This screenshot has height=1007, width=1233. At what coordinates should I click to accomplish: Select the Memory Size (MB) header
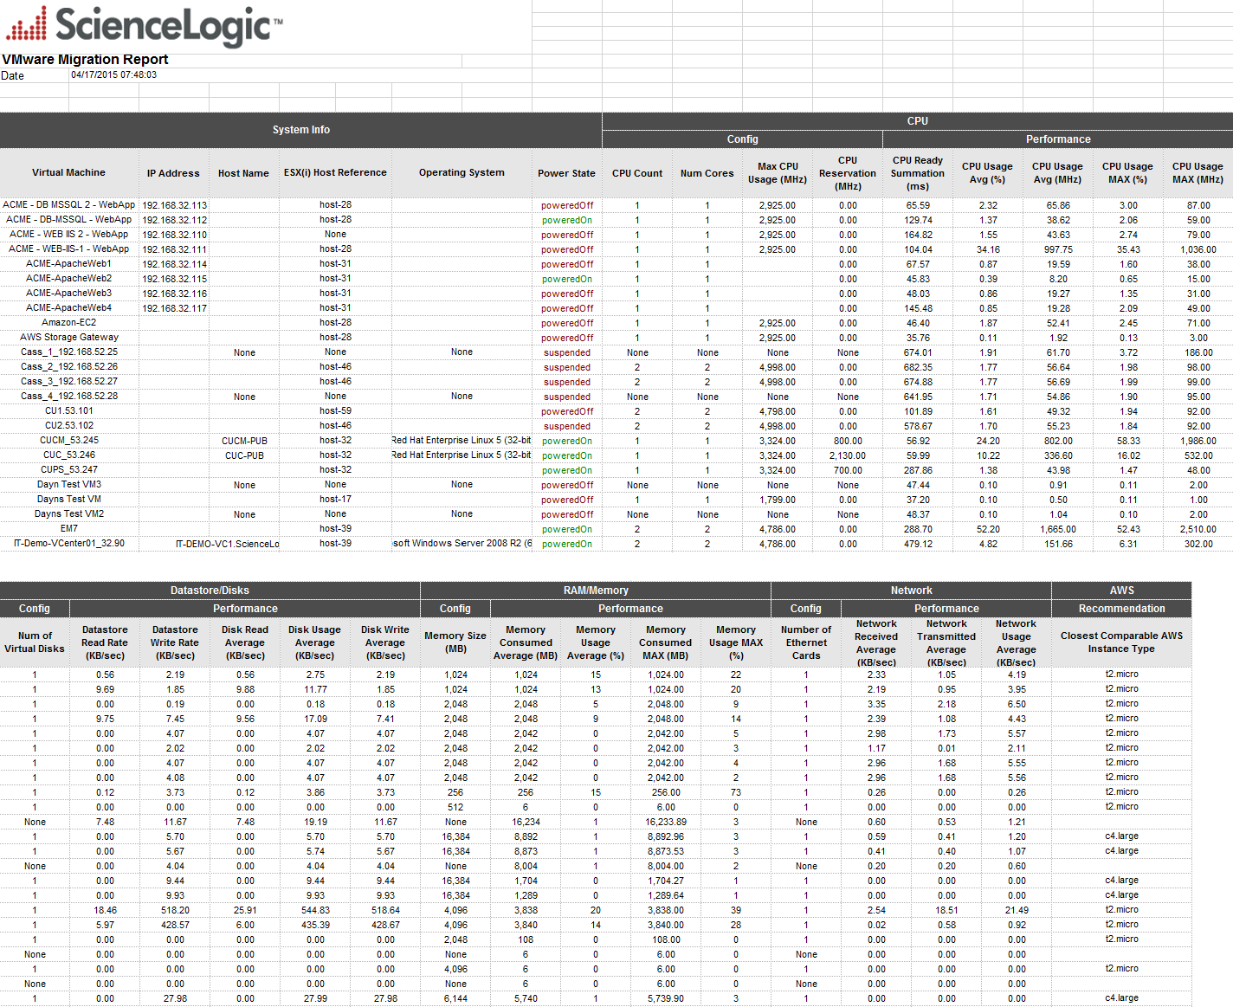(x=455, y=642)
